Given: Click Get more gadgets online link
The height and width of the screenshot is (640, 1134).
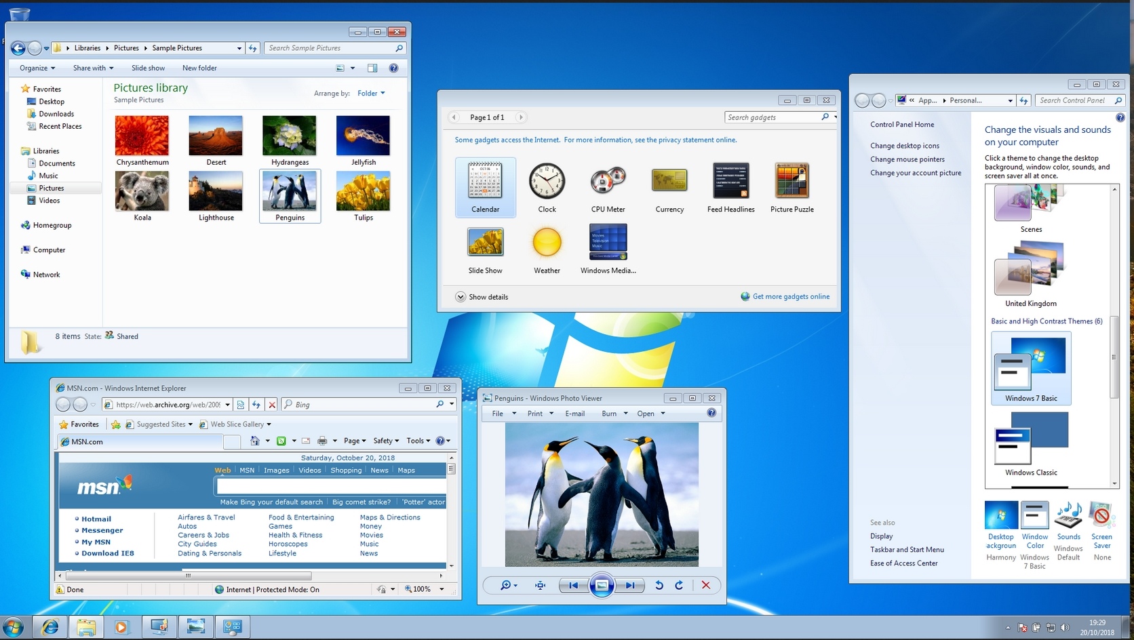Looking at the screenshot, I should coord(791,296).
